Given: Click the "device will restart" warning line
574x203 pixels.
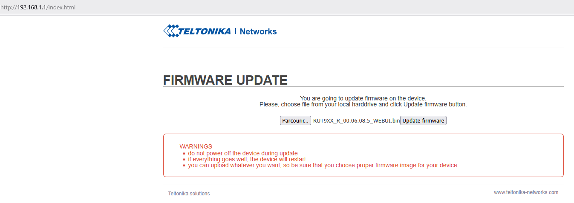Looking at the screenshot, I should pyautogui.click(x=247, y=159).
